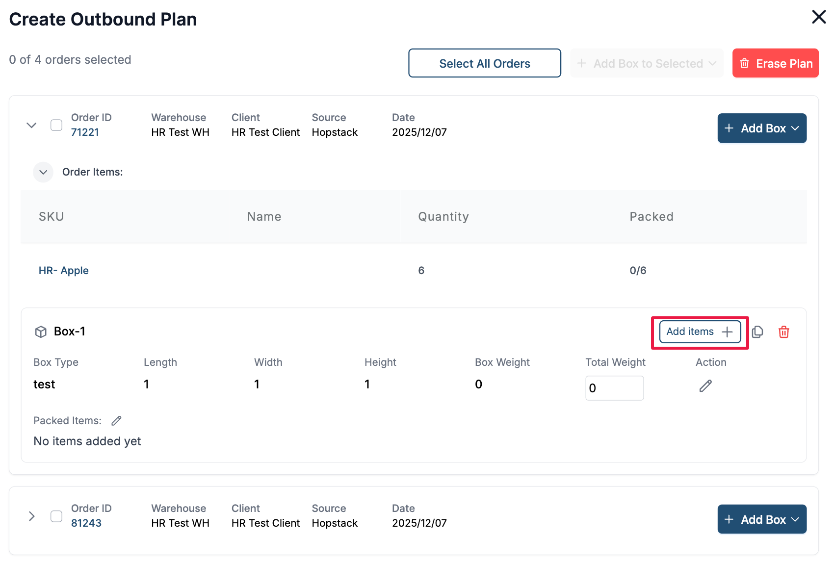Click the trash icon in Erase Plan
Screen dimensions: 833x562
(744, 63)
